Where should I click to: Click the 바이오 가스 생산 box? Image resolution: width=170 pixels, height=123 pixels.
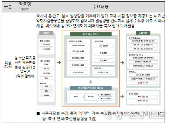(x=106, y=99)
